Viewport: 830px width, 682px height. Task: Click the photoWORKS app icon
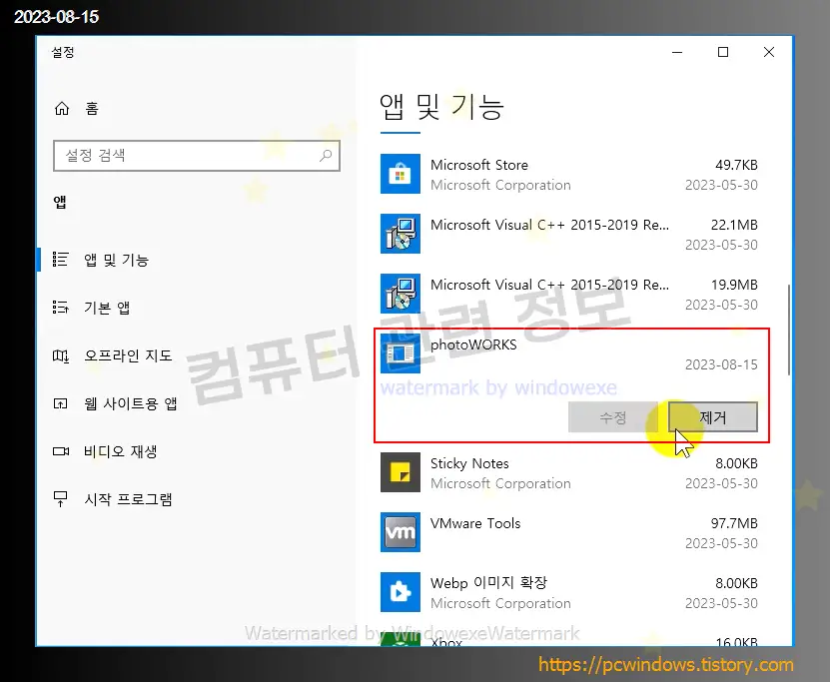[401, 353]
